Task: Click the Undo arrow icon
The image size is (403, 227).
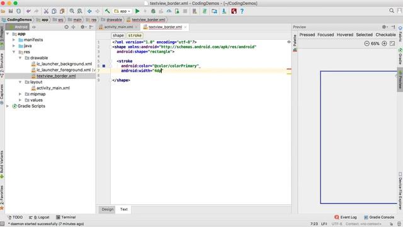Action: pyautogui.click(x=28, y=11)
